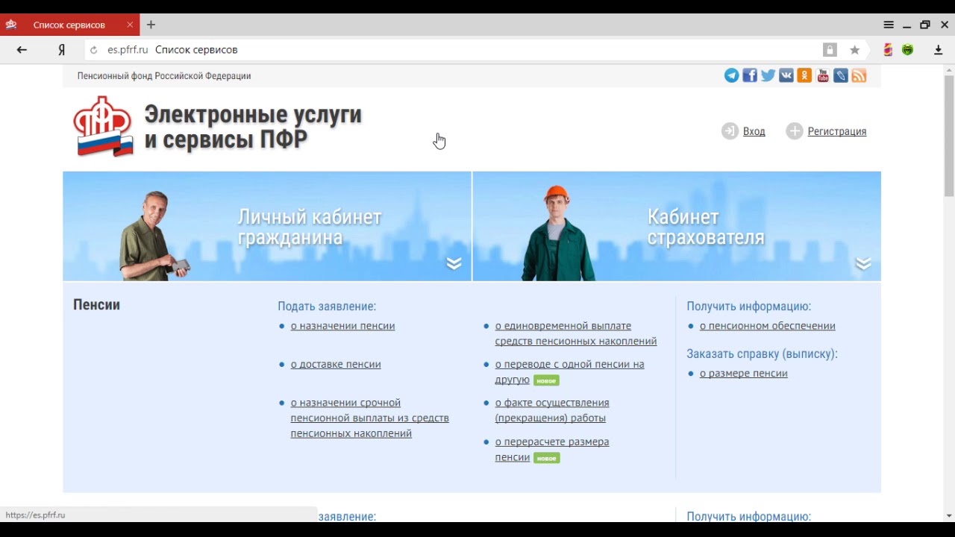
Task: Open the Telegram social icon
Action: (731, 75)
